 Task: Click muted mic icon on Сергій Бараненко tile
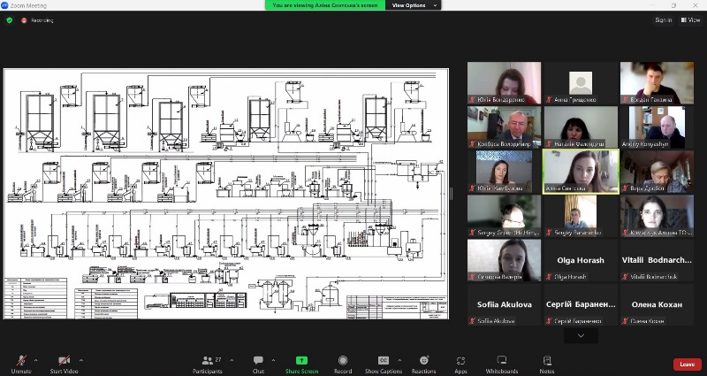tap(549, 321)
